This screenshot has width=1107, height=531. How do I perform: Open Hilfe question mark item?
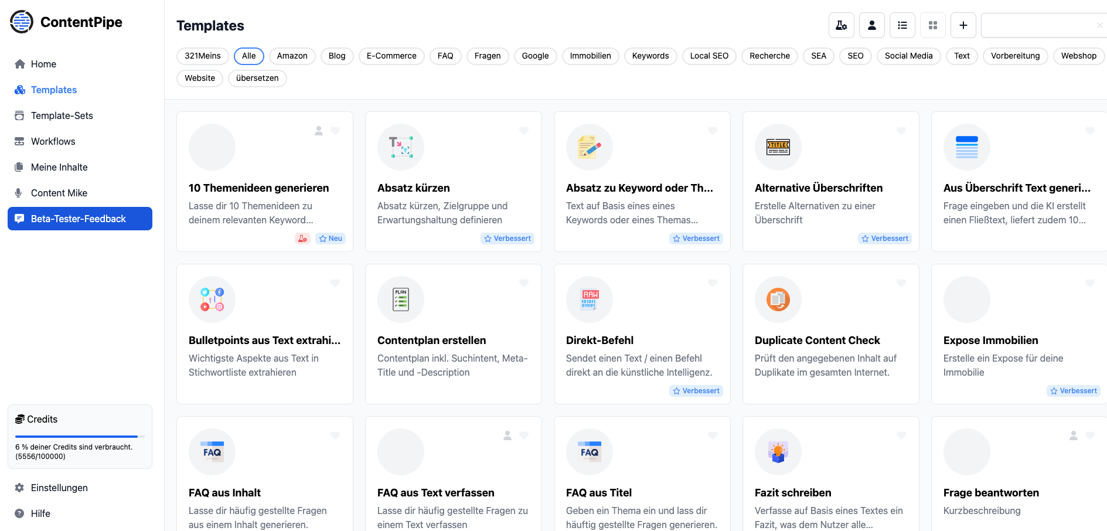click(40, 513)
